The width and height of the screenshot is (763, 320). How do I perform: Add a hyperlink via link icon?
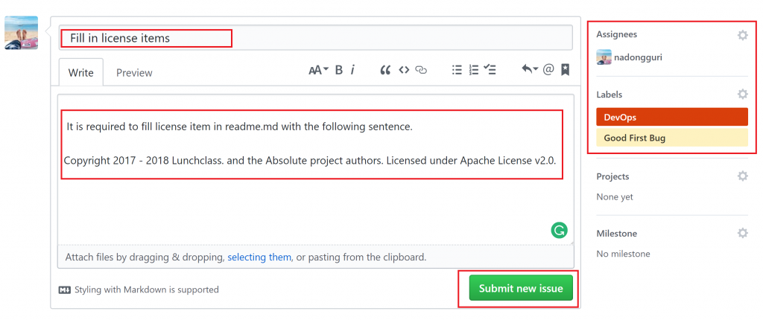click(x=421, y=70)
